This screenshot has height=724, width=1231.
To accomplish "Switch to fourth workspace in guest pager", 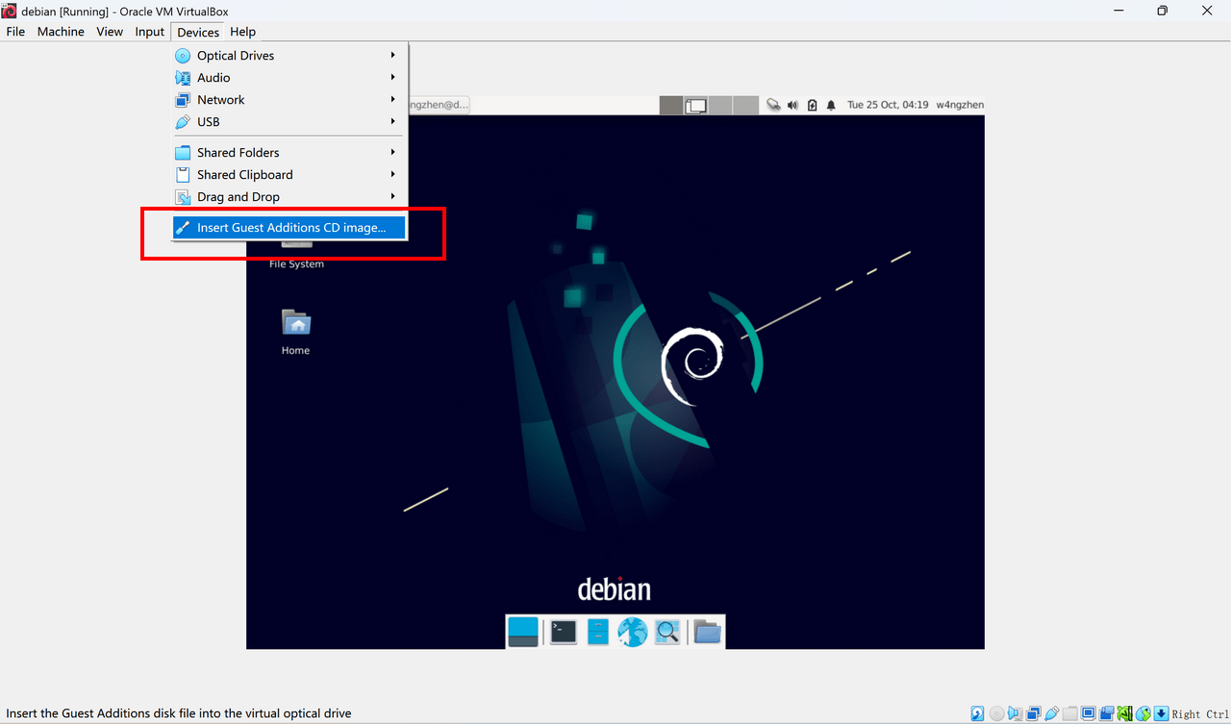I will click(745, 105).
